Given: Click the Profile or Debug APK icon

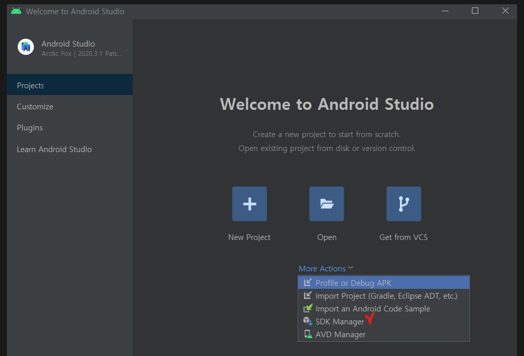Looking at the screenshot, I should [308, 283].
